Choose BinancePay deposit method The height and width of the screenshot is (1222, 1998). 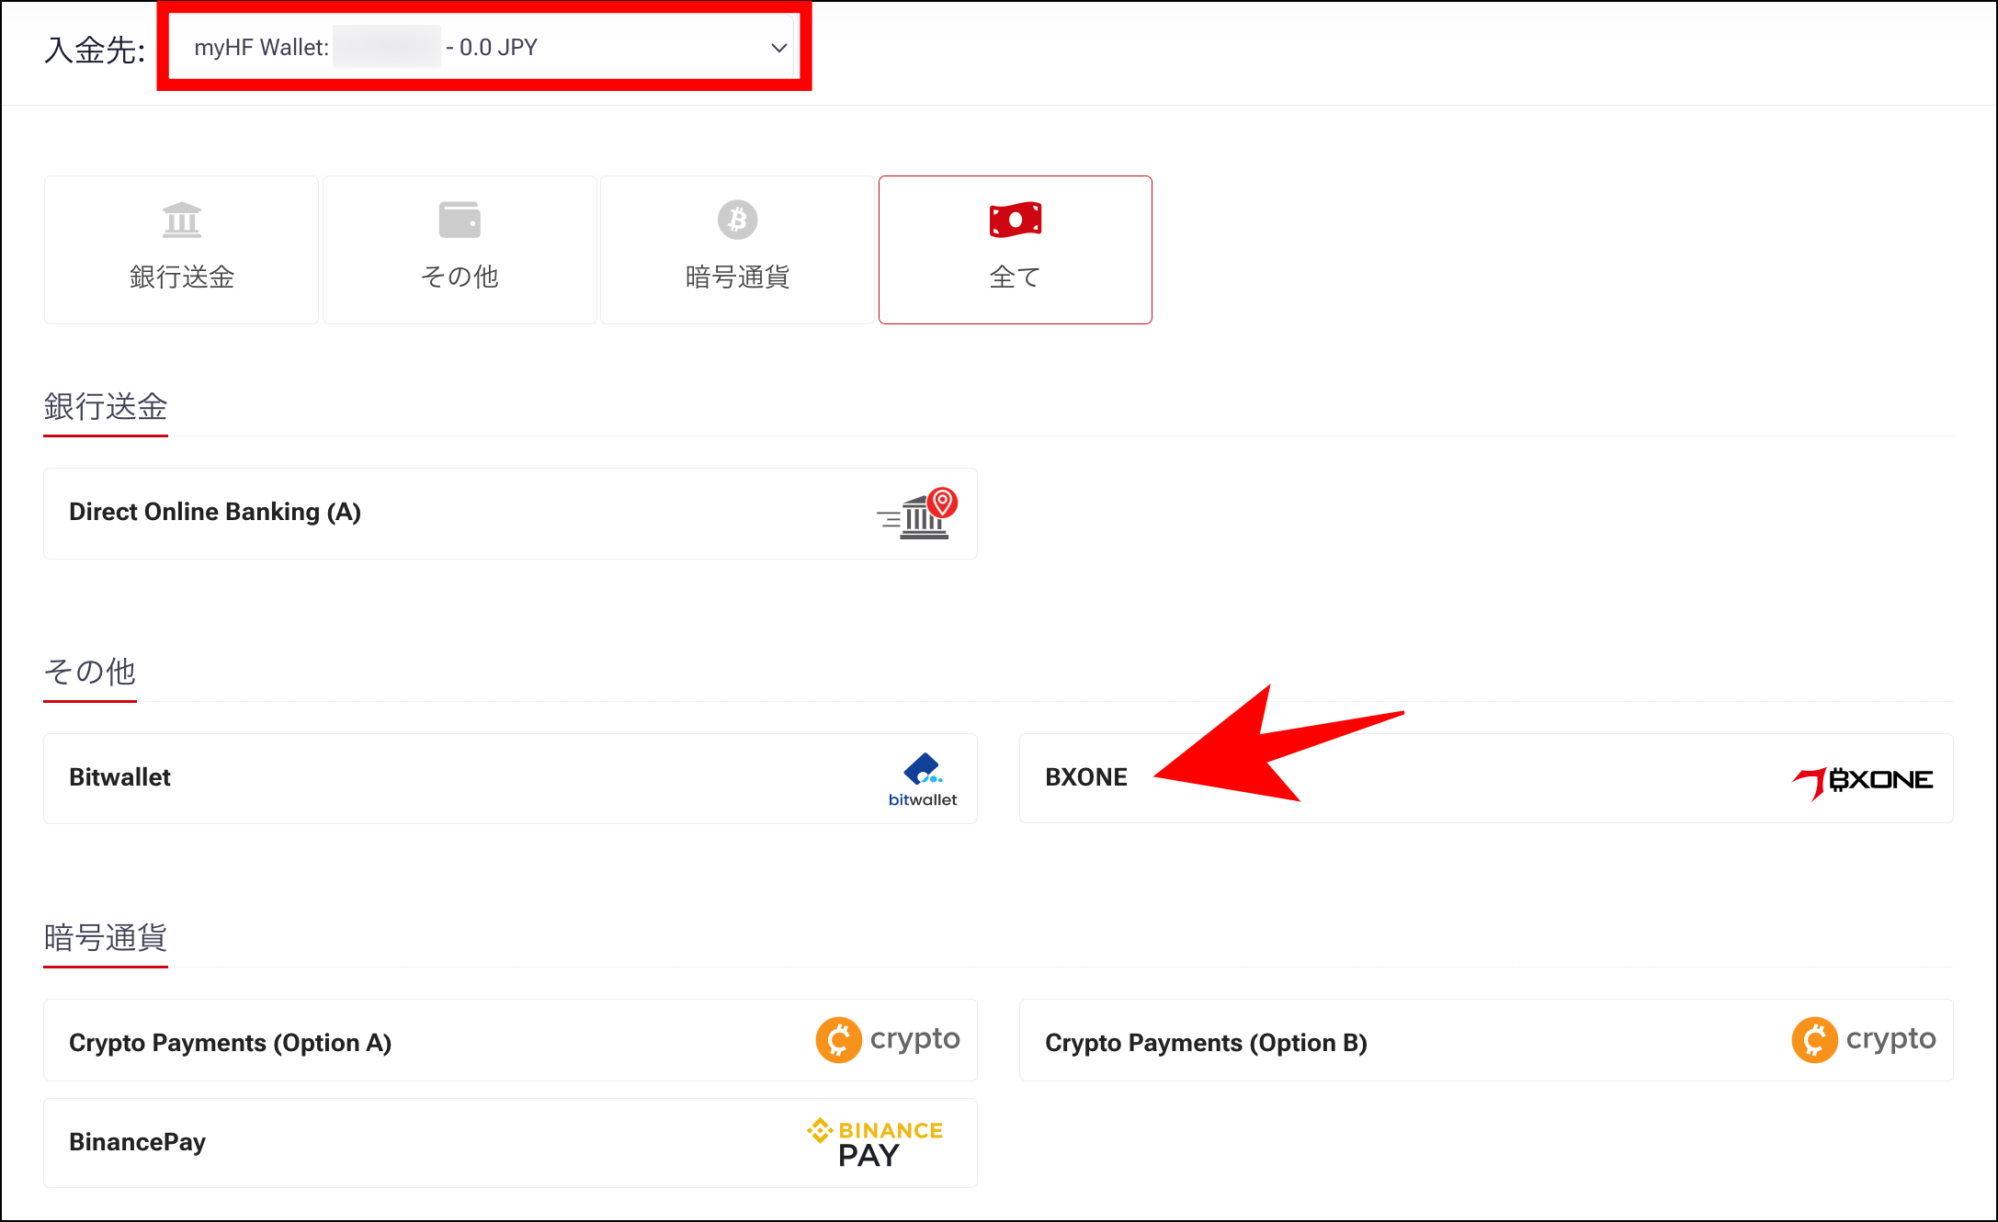point(138,1142)
